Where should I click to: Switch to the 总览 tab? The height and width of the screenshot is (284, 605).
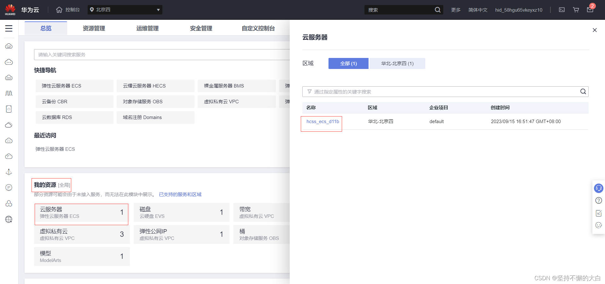46,28
